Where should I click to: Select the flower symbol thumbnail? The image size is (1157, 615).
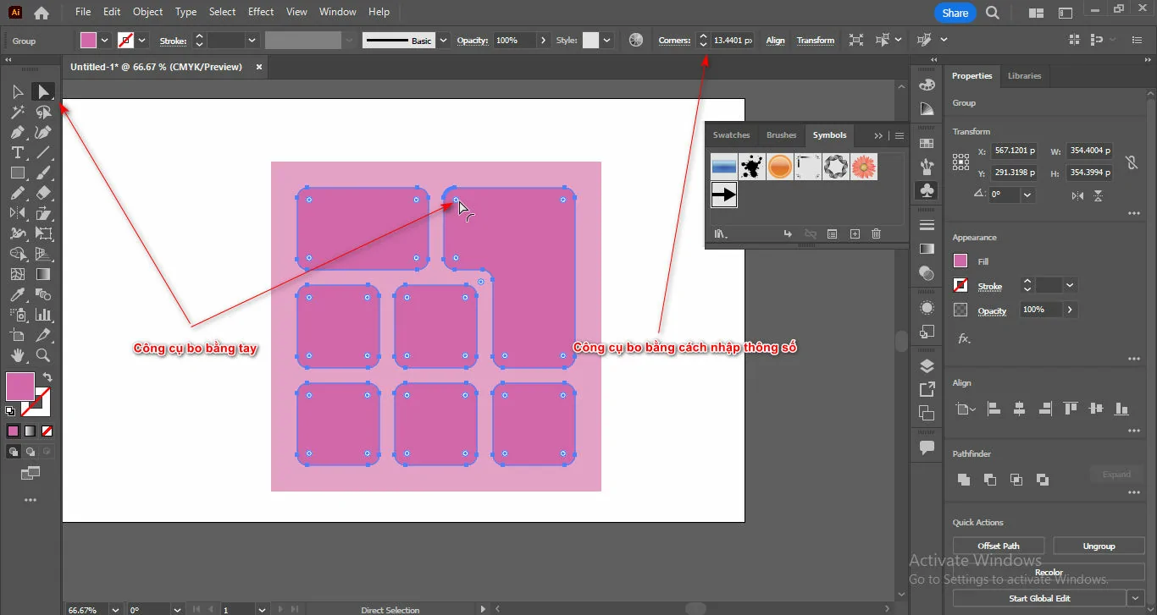coord(864,167)
